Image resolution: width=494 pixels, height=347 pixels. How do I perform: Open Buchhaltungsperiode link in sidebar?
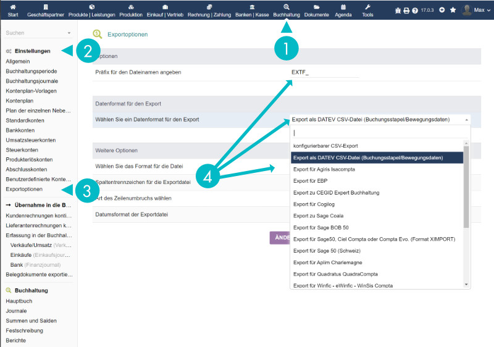[x=31, y=71]
